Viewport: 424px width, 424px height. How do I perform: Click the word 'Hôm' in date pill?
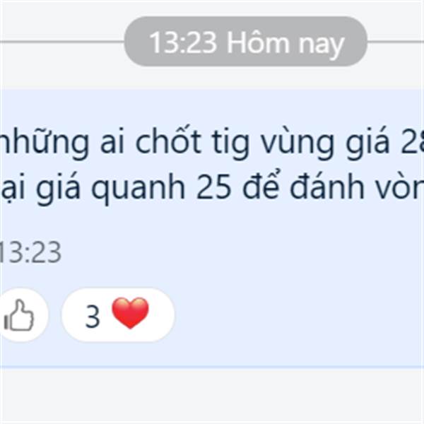pyautogui.click(x=258, y=42)
